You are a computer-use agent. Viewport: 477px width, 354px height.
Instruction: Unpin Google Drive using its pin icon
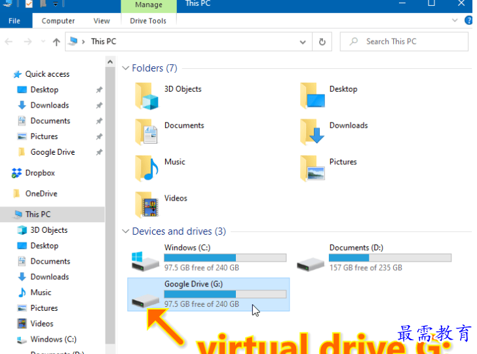pos(99,152)
